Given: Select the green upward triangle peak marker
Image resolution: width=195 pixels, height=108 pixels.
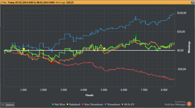Looking at the screenshot, I should pyautogui.click(x=136, y=35).
